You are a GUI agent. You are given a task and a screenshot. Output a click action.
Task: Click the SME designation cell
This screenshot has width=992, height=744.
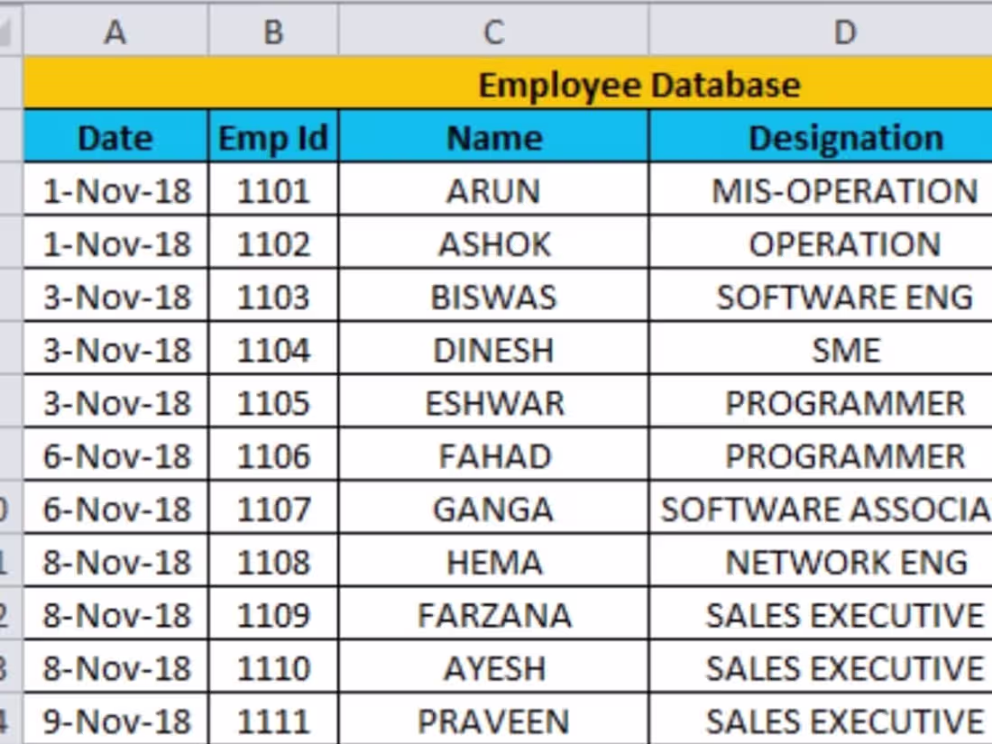pyautogui.click(x=844, y=350)
